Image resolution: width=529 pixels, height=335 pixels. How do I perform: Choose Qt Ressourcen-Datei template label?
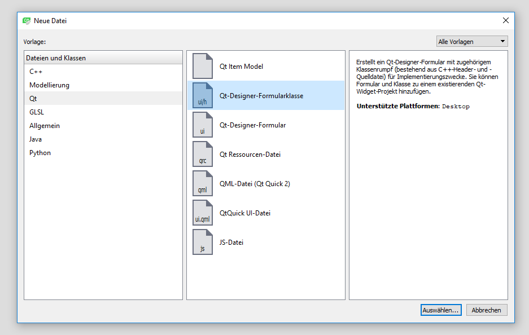[250, 155]
